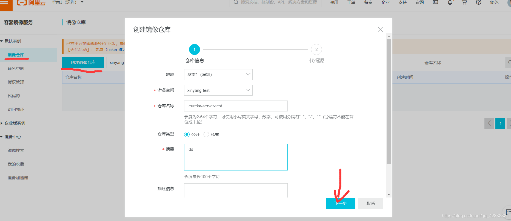Click the 描述信息 text area
This screenshot has width=511, height=221.
236,190
